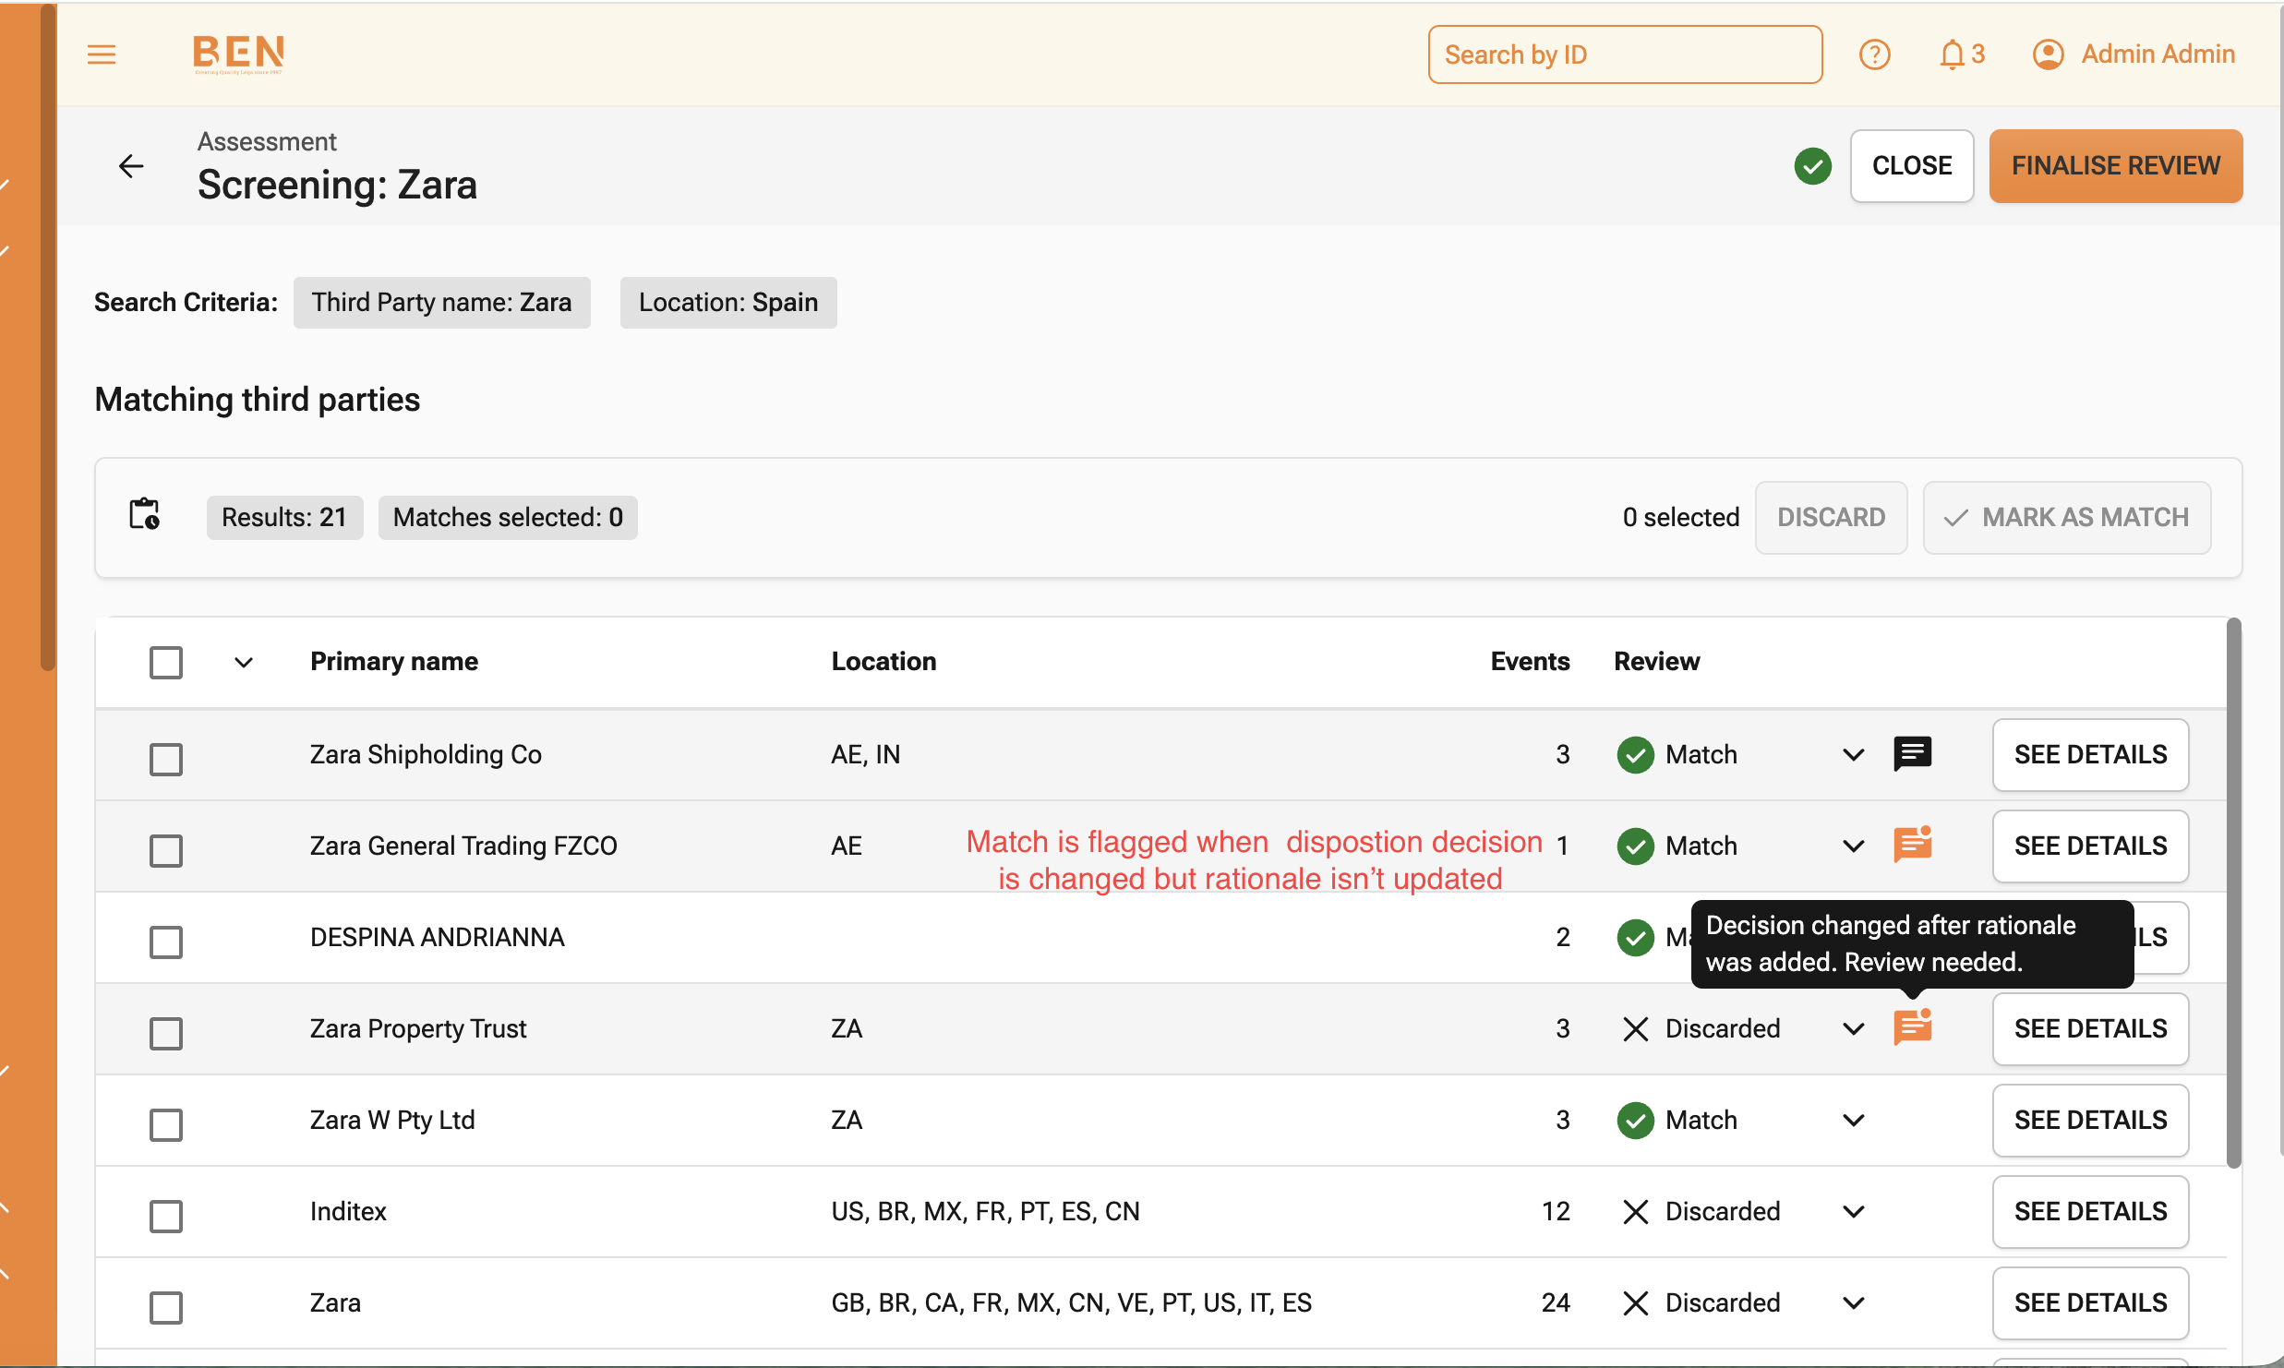Open the clipboard history icon
This screenshot has height=1368, width=2284.
pos(144,514)
